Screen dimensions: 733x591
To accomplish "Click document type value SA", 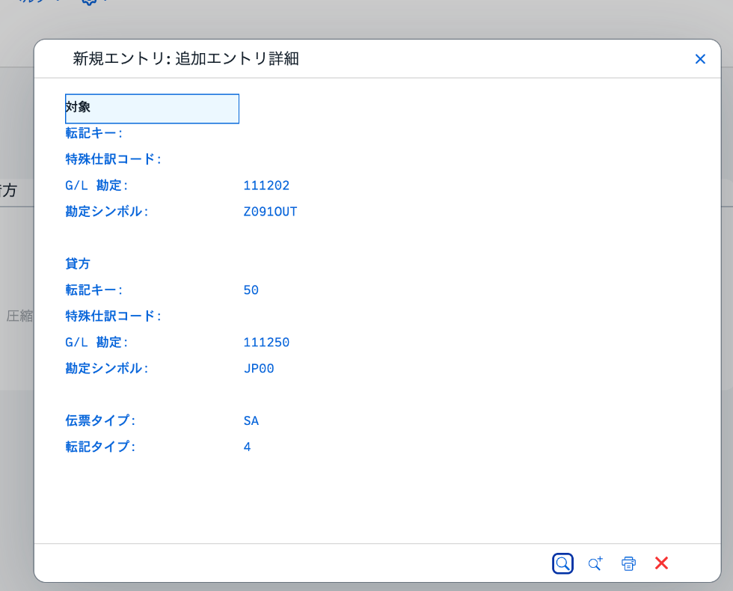I will (x=251, y=420).
